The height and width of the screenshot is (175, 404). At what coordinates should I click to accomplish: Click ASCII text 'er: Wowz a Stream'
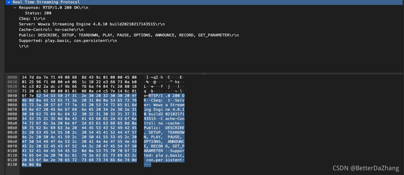[x=164, y=105]
